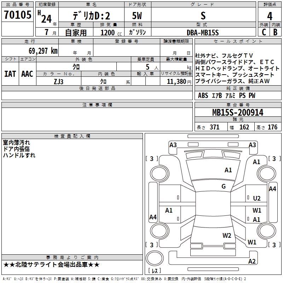Click the vehicle history value 自家用
The image size is (283, 283).
tap(76, 33)
